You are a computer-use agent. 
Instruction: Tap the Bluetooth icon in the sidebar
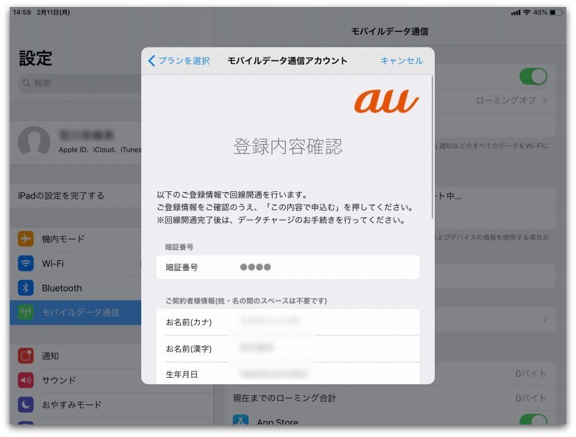(x=26, y=288)
